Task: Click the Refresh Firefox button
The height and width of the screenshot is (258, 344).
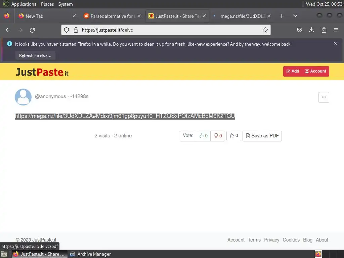Action: point(35,55)
